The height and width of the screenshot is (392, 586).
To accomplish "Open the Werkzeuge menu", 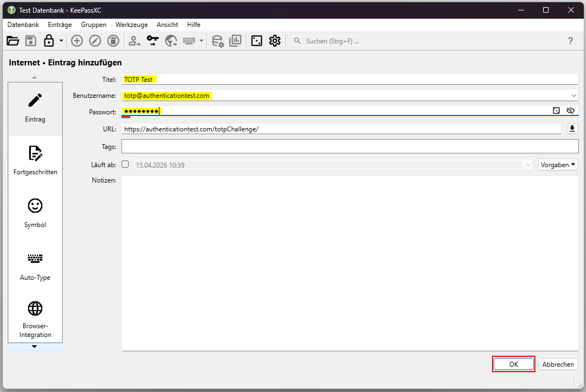I will 131,25.
